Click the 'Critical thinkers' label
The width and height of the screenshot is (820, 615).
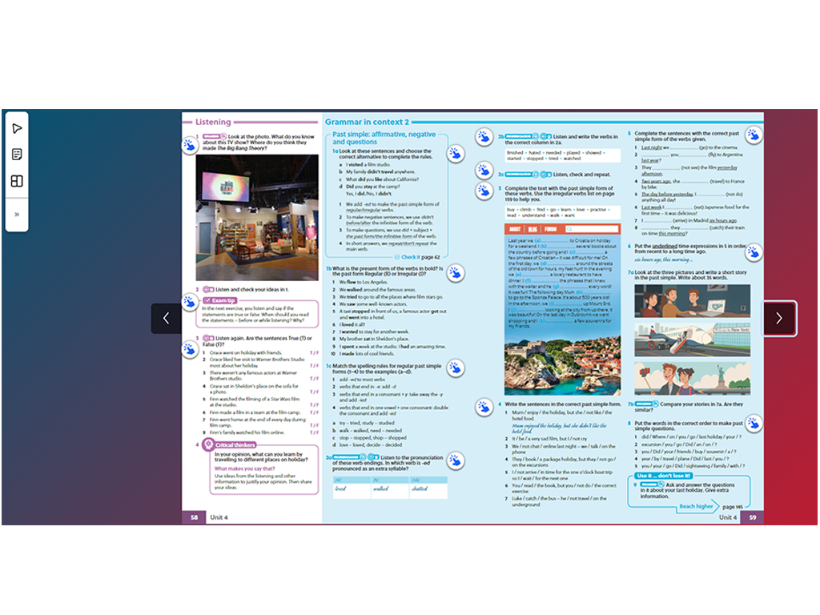click(235, 445)
